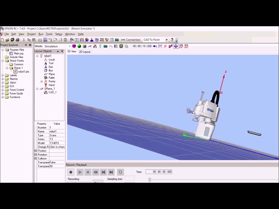This screenshot has width=279, height=209.
Task: Select the pan/move view arrows icon
Action: coord(176,46)
